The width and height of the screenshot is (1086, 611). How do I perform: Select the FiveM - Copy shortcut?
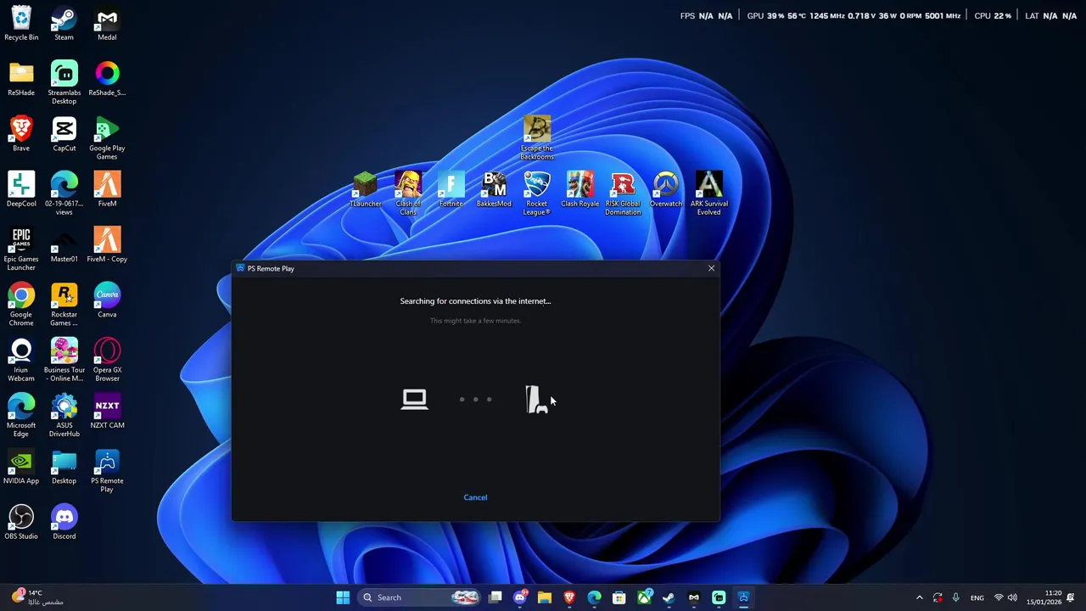point(107,245)
